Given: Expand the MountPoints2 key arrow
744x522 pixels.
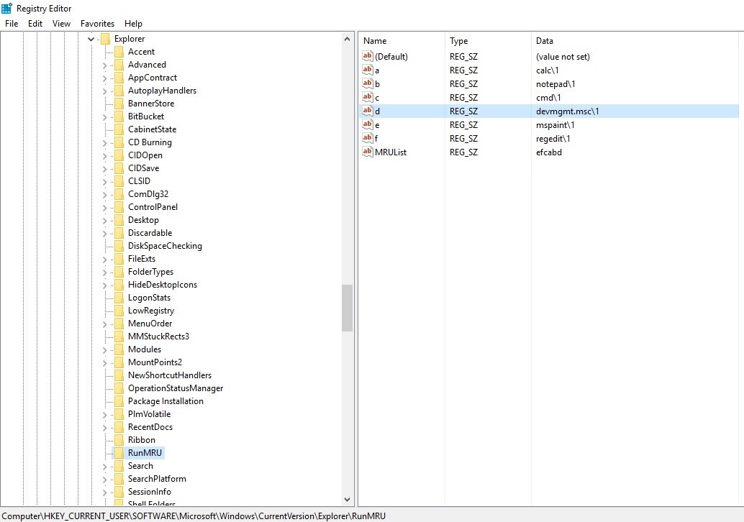Looking at the screenshot, I should pos(105,362).
